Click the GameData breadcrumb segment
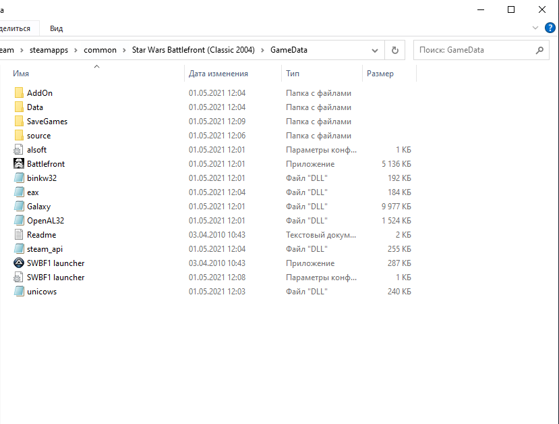 pyautogui.click(x=289, y=50)
